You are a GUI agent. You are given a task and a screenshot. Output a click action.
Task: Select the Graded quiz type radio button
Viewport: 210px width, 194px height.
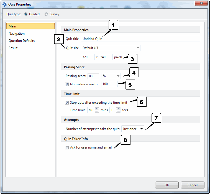tap(26, 14)
